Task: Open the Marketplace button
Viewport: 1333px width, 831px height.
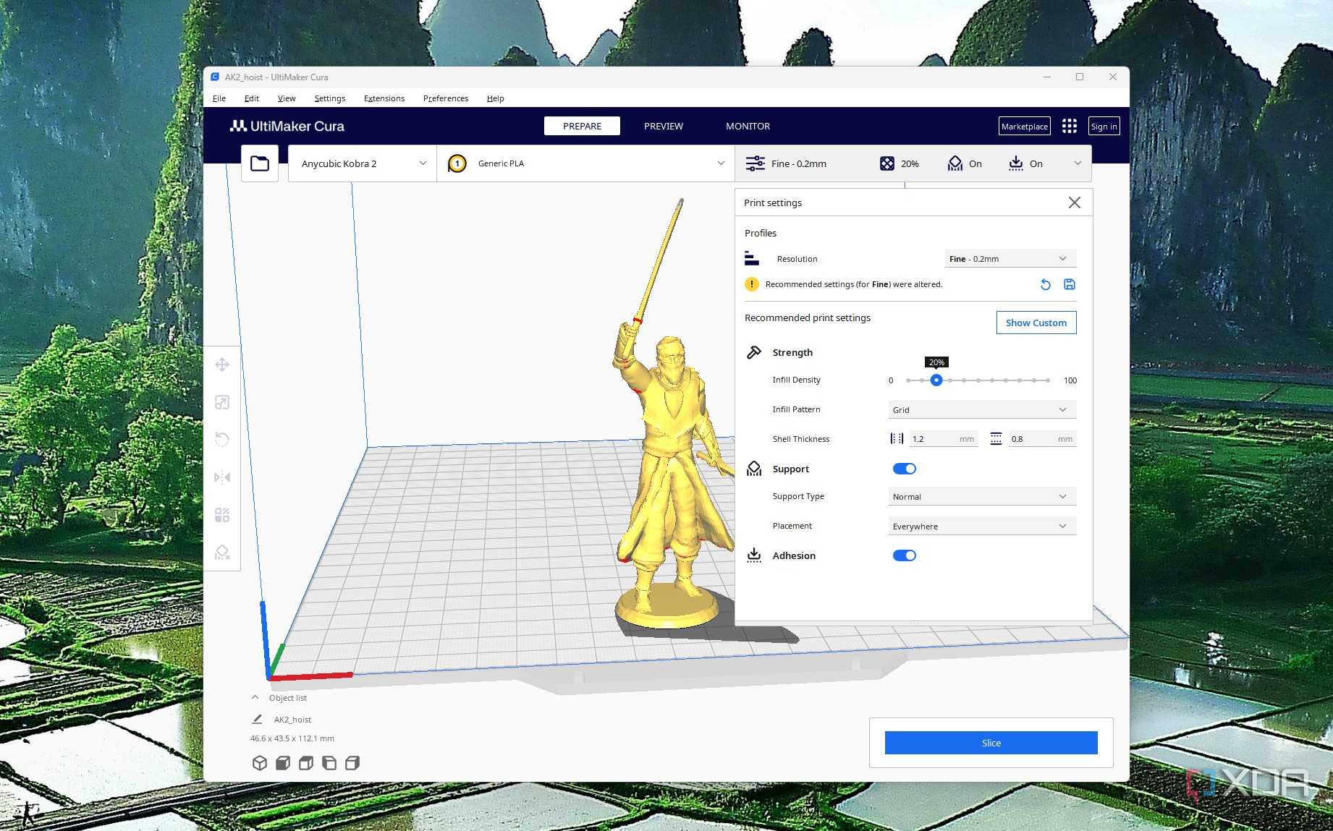Action: [1025, 126]
